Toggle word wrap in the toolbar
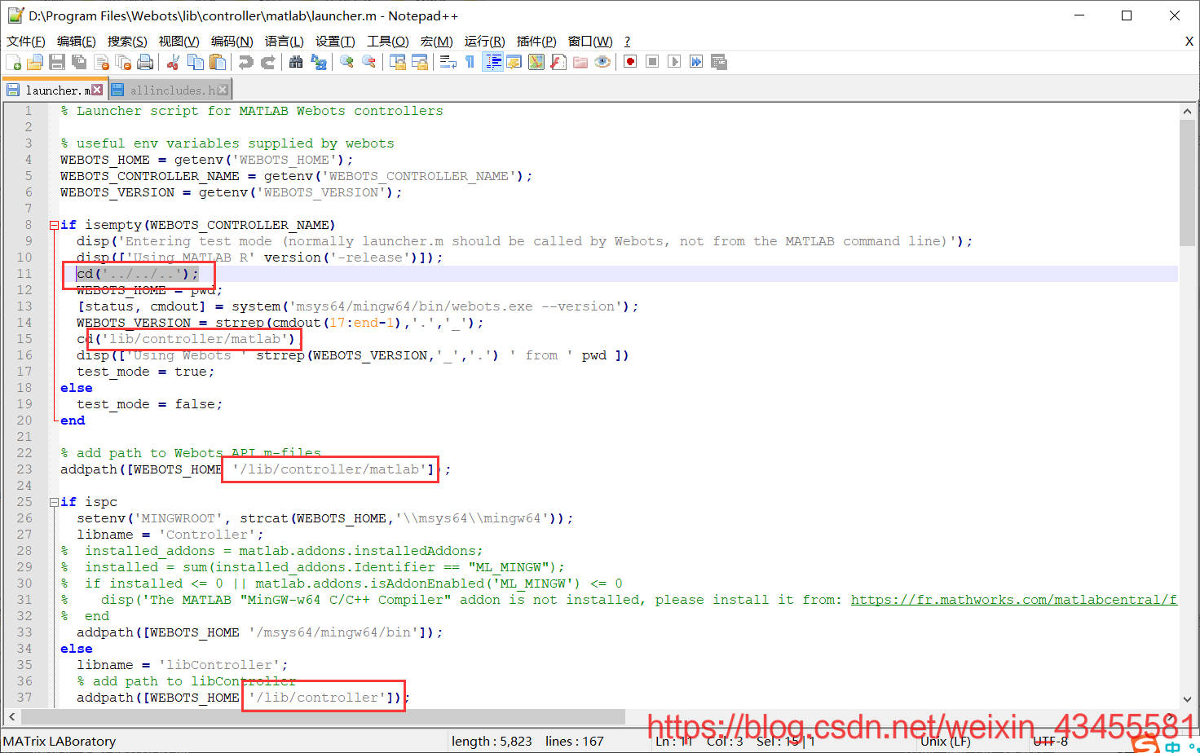The width and height of the screenshot is (1200, 753). click(448, 62)
